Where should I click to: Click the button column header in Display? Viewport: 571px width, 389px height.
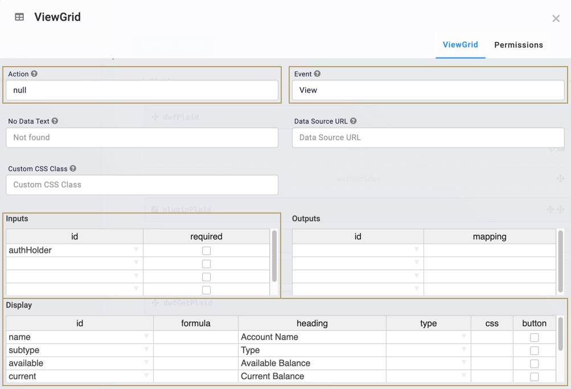534,323
